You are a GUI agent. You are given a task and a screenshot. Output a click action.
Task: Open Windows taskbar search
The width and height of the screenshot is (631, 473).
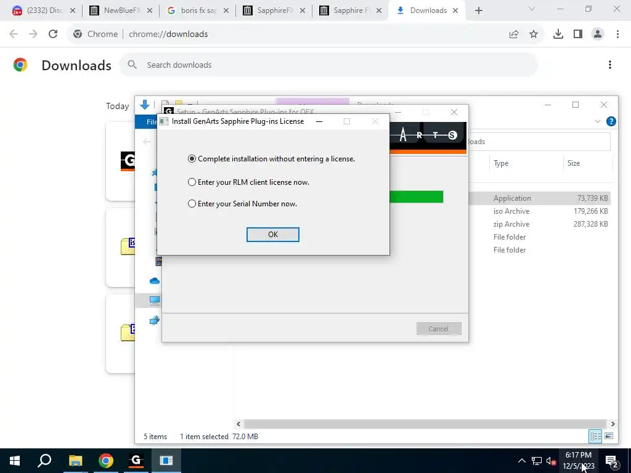[44, 461]
